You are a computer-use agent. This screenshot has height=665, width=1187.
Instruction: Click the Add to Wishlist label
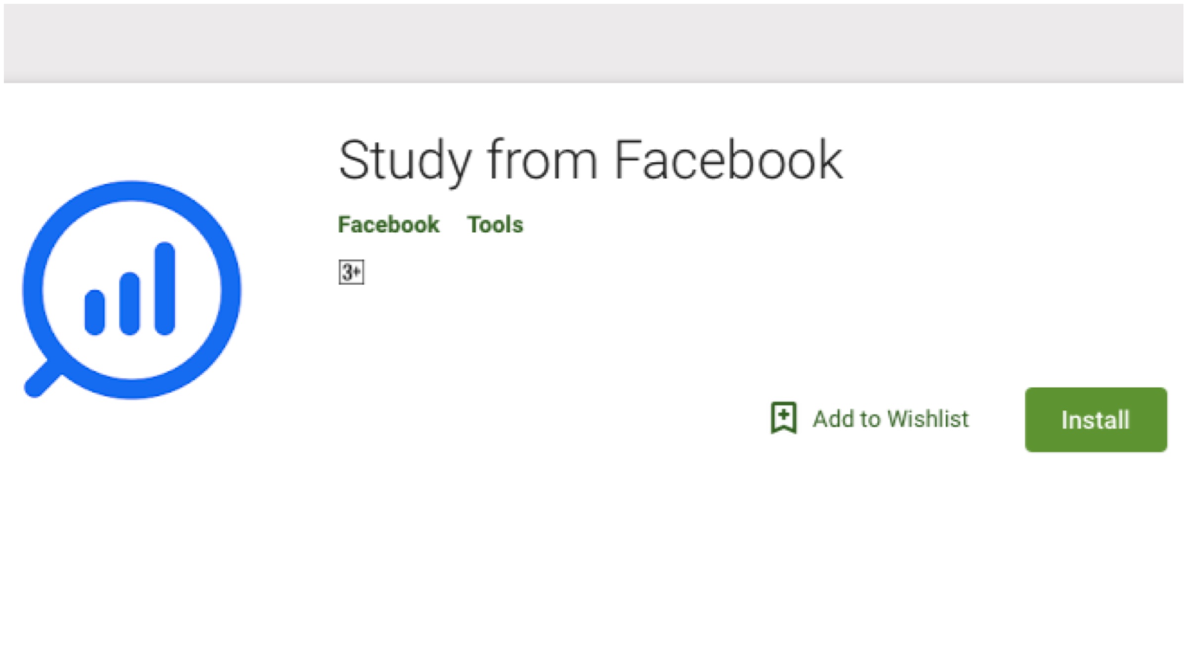(x=890, y=419)
